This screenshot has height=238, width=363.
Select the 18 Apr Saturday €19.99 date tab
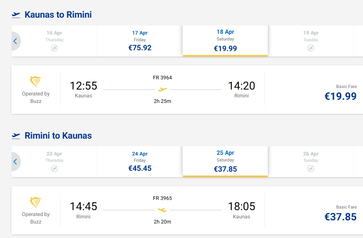point(225,41)
